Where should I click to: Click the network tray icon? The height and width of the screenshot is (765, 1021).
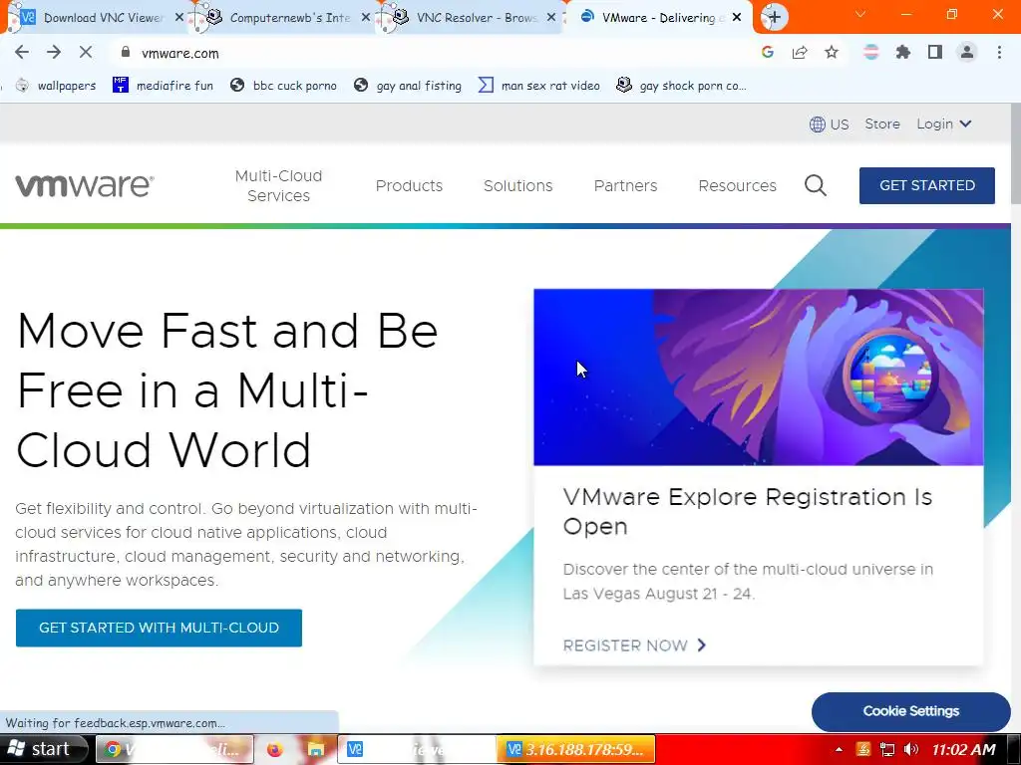pyautogui.click(x=886, y=749)
